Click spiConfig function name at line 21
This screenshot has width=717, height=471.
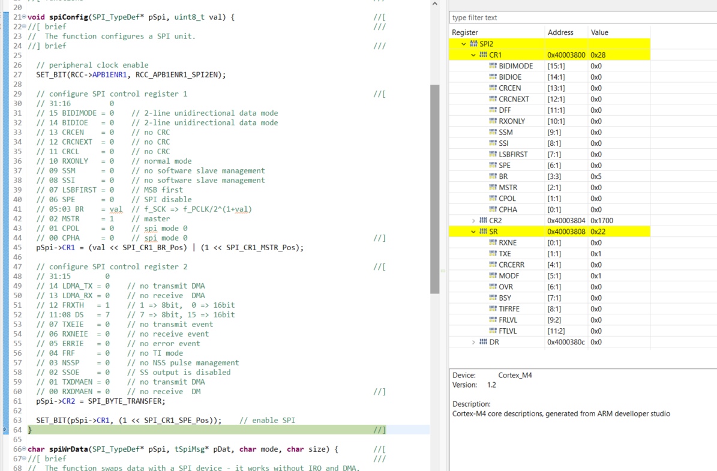pyautogui.click(x=68, y=17)
